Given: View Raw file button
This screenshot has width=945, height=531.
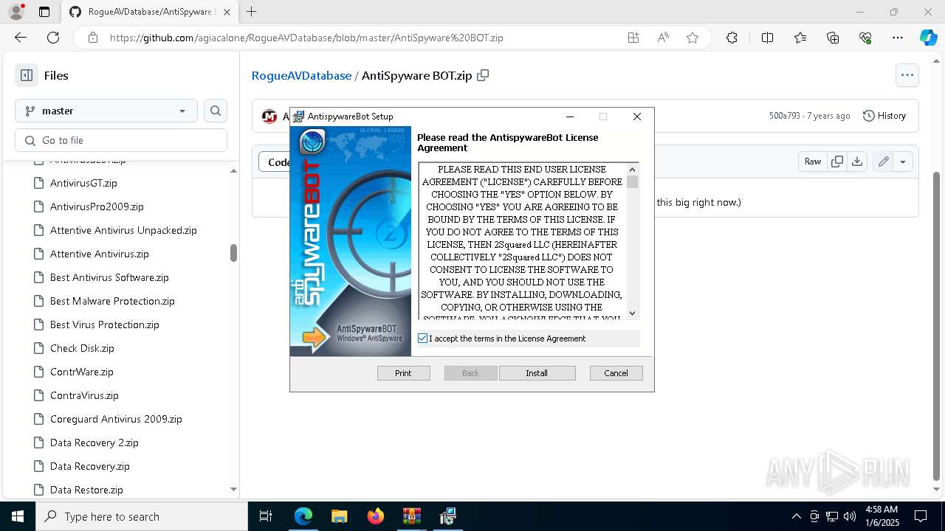Looking at the screenshot, I should (x=813, y=162).
